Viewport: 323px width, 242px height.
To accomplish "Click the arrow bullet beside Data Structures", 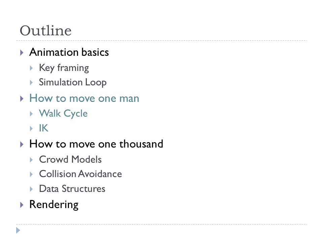I will 31,189.
